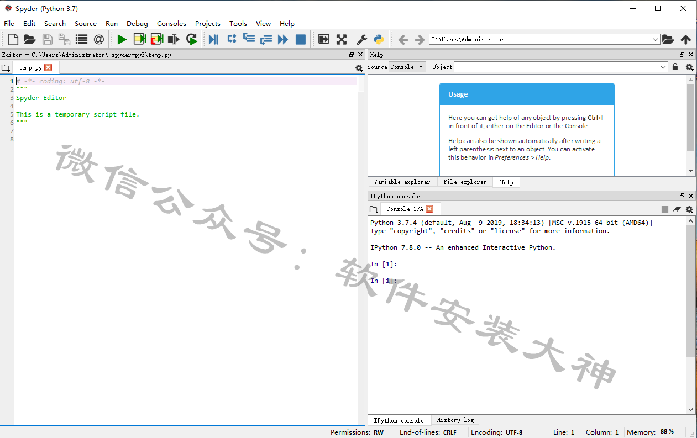Open the Projects menu
697x438 pixels.
click(x=208, y=24)
